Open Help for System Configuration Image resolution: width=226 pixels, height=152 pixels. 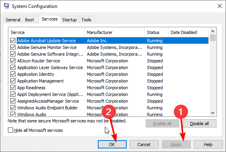coord(208,144)
